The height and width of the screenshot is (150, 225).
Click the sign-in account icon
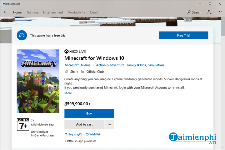click(209, 12)
